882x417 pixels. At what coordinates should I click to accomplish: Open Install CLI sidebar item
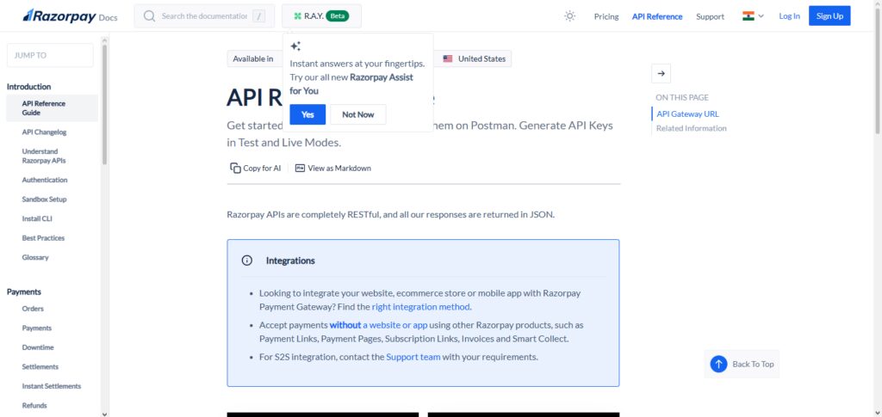(37, 219)
